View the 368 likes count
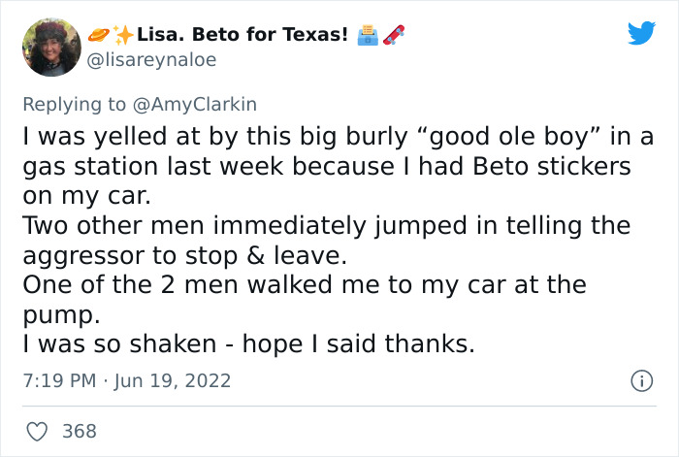 coord(80,431)
